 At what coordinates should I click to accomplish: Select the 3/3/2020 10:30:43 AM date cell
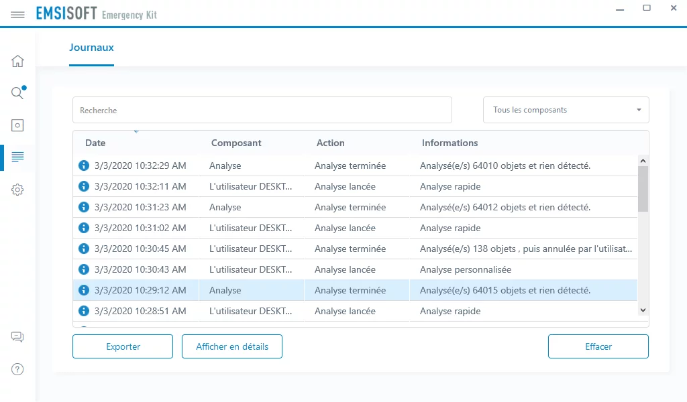click(x=140, y=269)
